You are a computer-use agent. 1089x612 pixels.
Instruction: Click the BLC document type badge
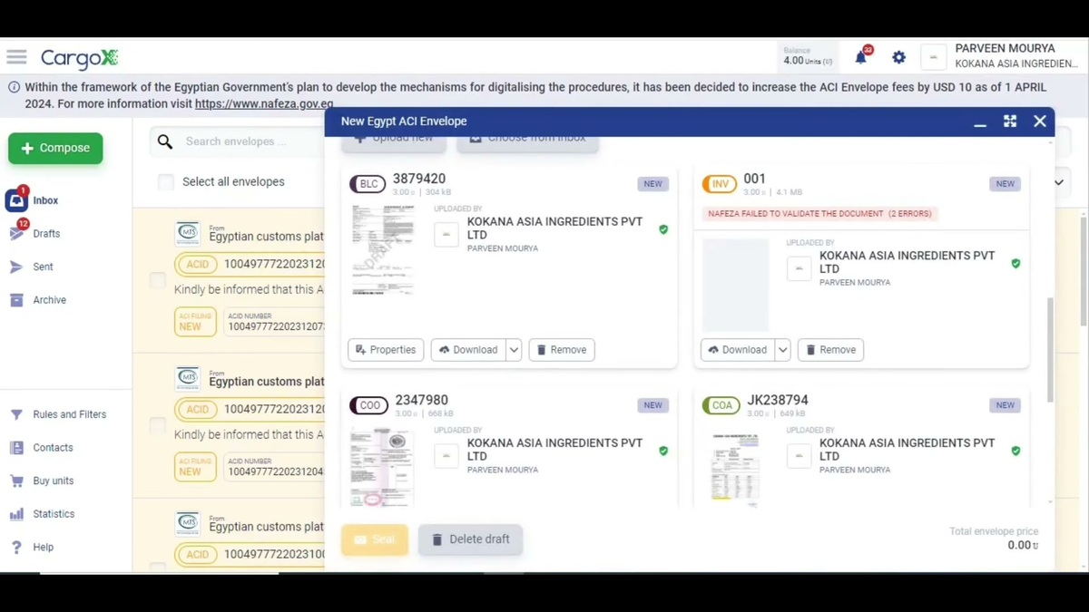368,184
